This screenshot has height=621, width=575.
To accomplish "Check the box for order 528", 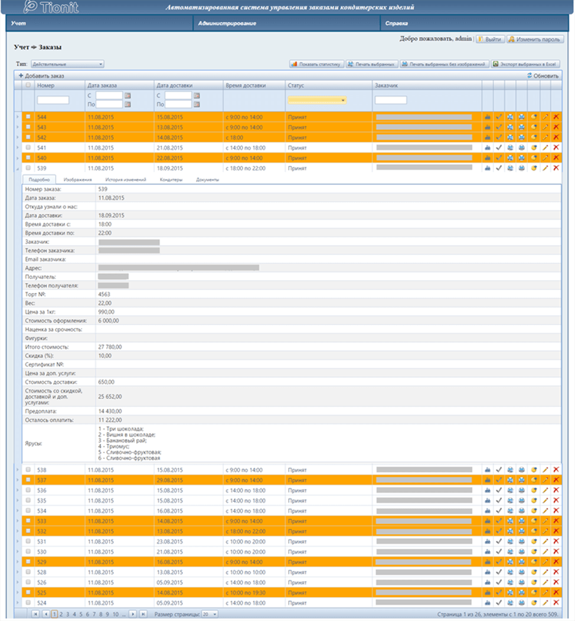I will (28, 572).
